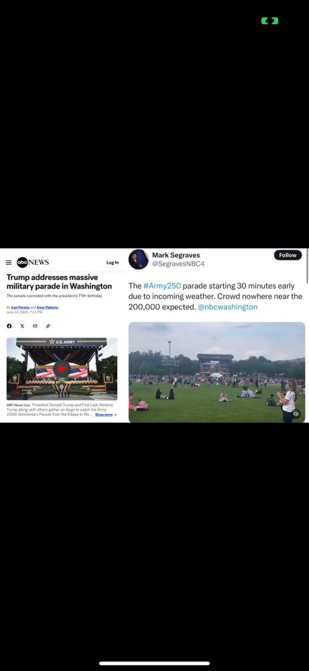Click Log In on ABC News
The height and width of the screenshot is (671, 309).
pyautogui.click(x=113, y=262)
